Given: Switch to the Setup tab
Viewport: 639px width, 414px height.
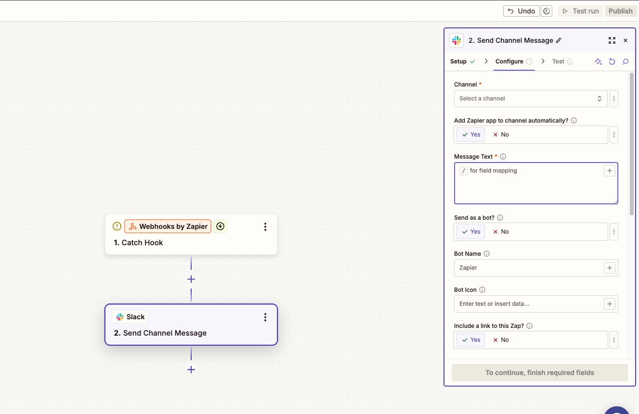Looking at the screenshot, I should point(458,62).
